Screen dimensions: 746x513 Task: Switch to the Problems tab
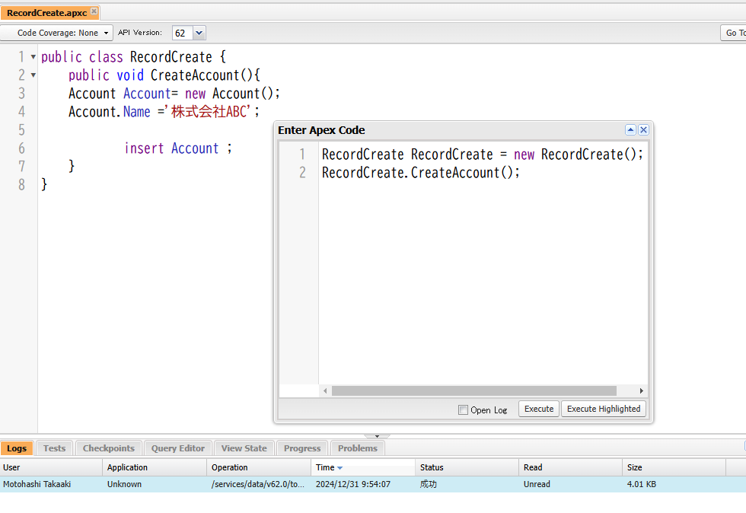[x=357, y=448]
